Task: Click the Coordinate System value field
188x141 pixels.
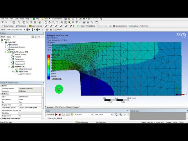Action: click(30, 108)
